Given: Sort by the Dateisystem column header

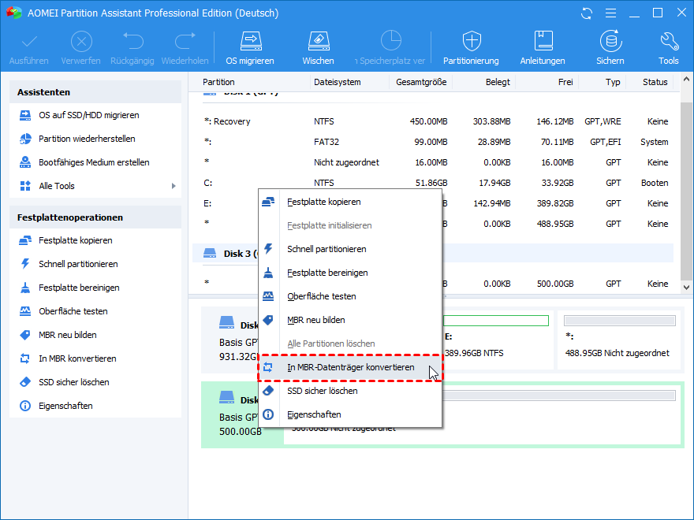Looking at the screenshot, I should click(x=337, y=82).
